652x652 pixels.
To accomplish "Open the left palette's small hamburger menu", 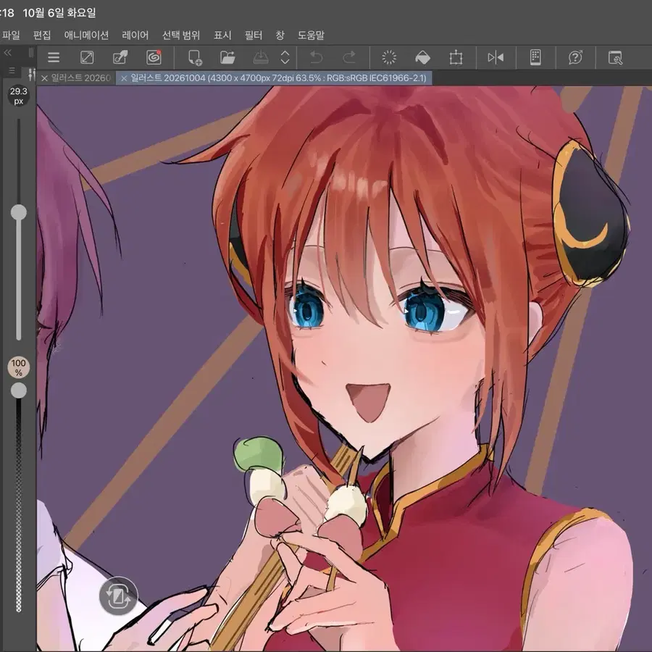I will point(12,70).
